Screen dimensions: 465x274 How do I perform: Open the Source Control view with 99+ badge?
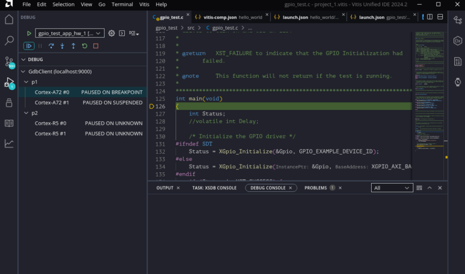(9, 62)
